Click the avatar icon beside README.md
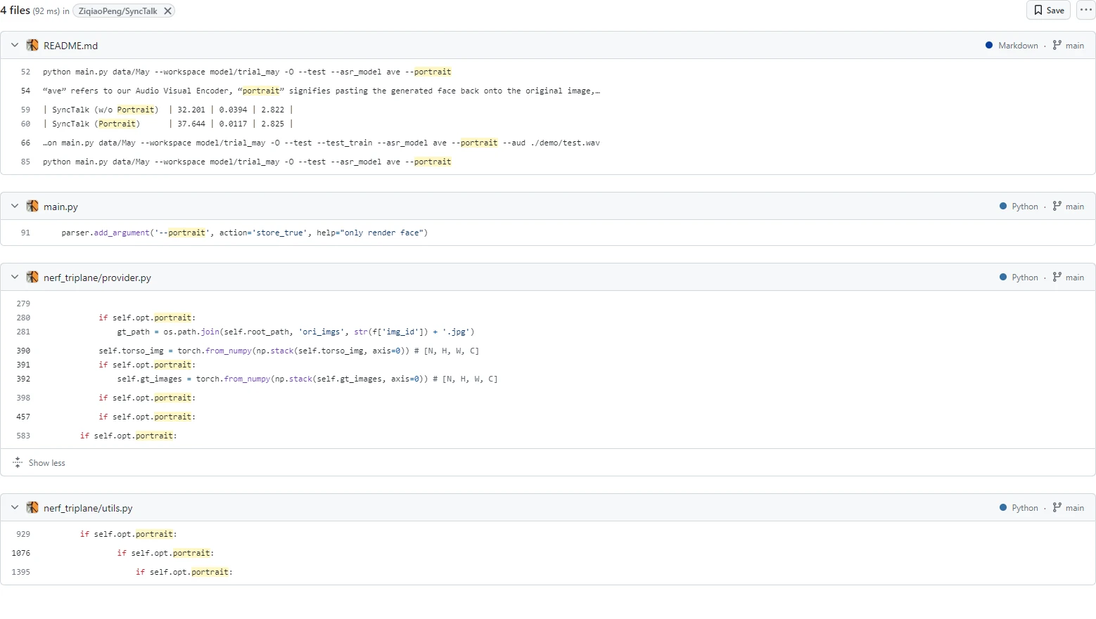The width and height of the screenshot is (1096, 619). [x=32, y=46]
